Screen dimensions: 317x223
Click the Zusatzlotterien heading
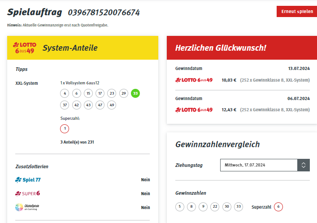click(x=32, y=167)
